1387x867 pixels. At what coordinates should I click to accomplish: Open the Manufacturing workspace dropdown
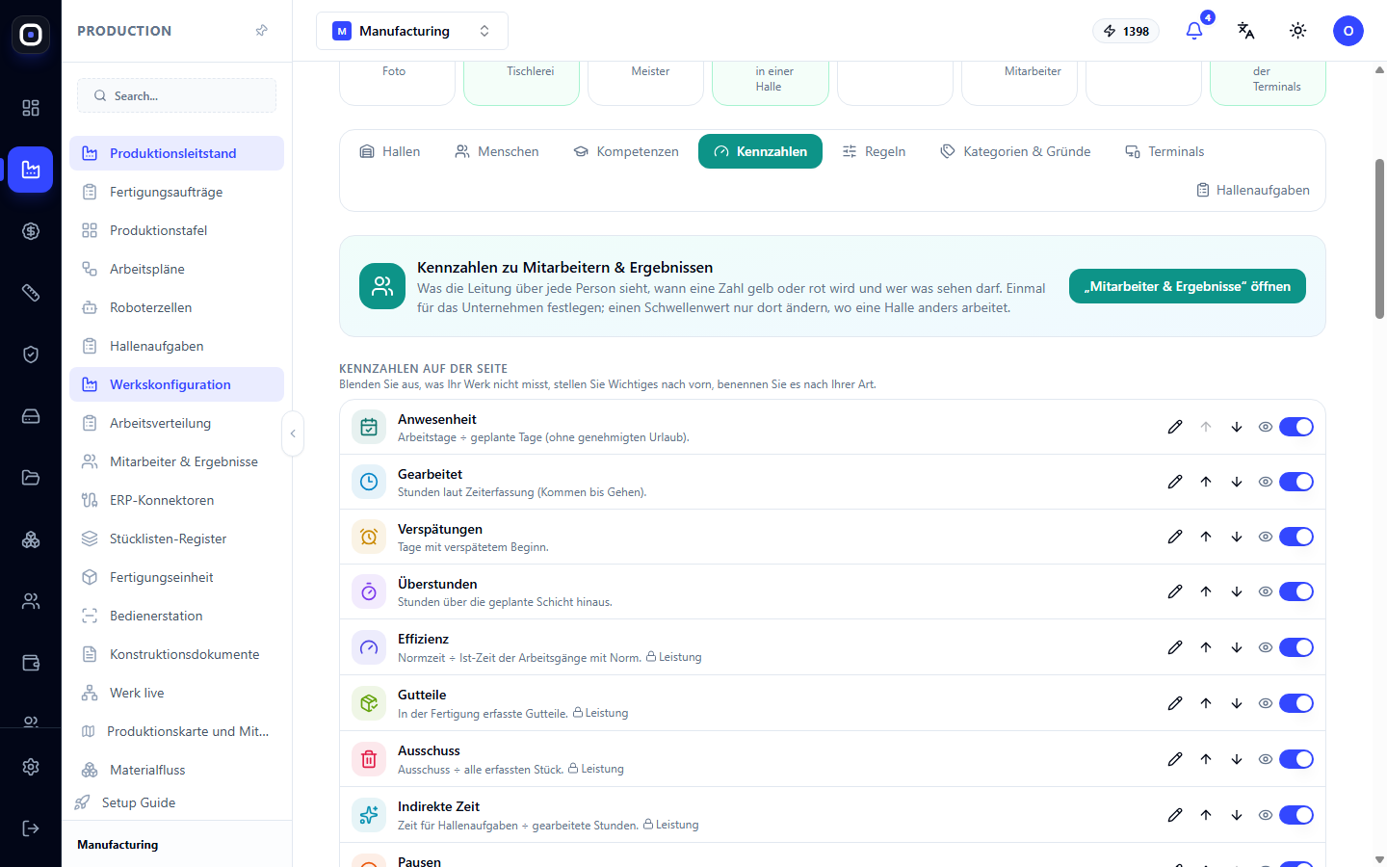pyautogui.click(x=412, y=31)
